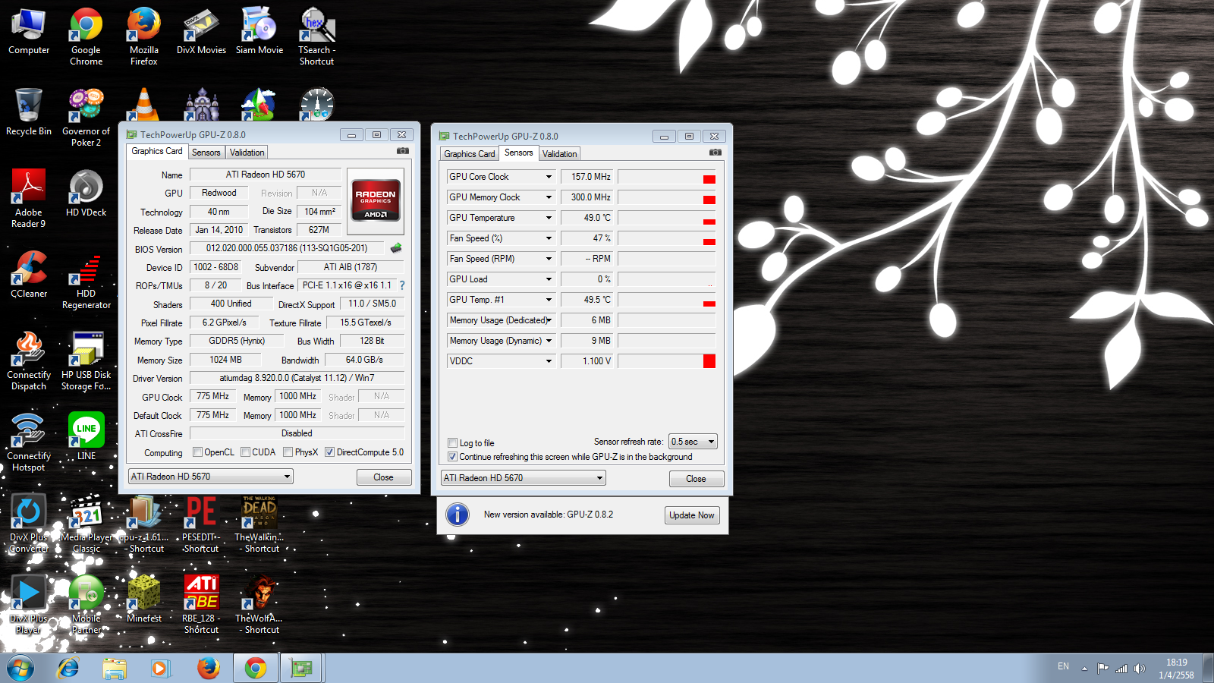Select the HP USB Disk Storage Format icon

[x=86, y=361]
